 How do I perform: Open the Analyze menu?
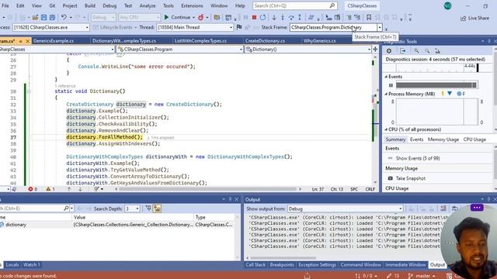coord(148,5)
